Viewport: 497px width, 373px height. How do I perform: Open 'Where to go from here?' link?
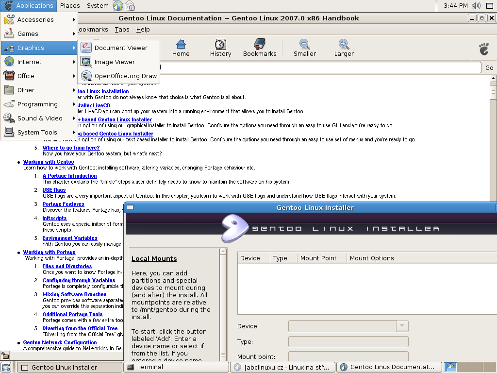pos(71,148)
